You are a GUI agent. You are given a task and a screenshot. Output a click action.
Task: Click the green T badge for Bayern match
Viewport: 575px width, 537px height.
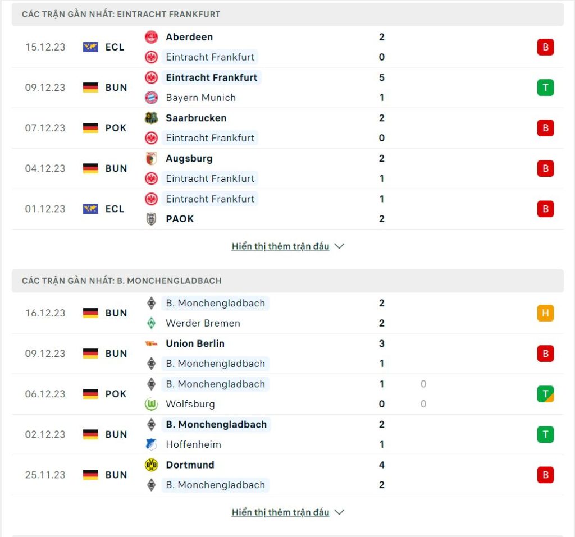545,88
